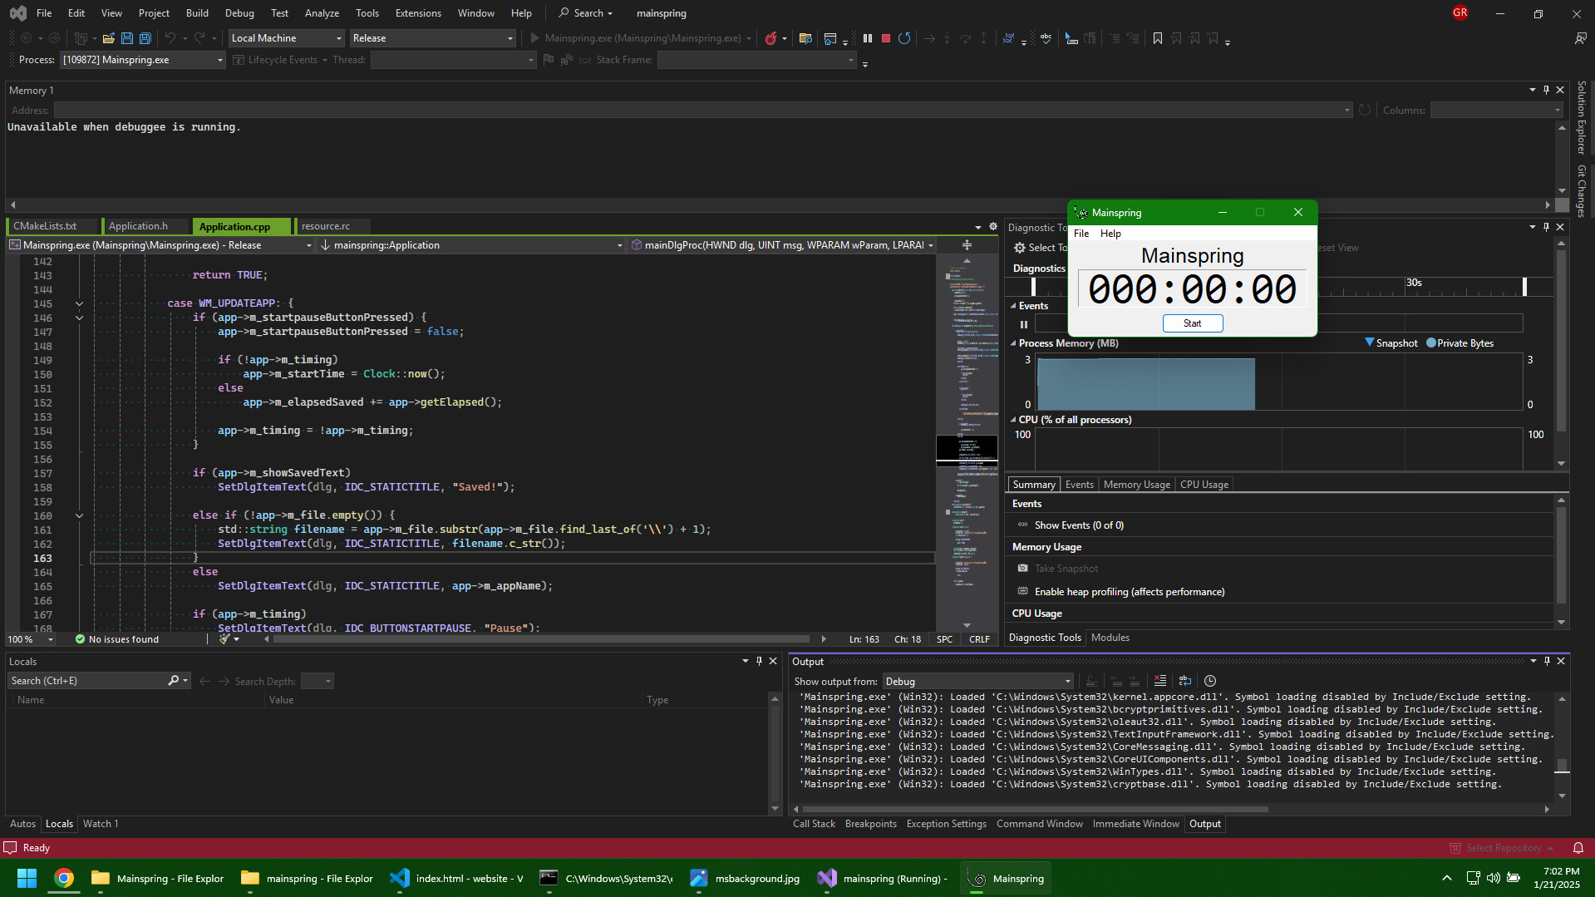The height and width of the screenshot is (897, 1595).
Task: Restart the debug session with the restart icon
Action: [x=904, y=38]
